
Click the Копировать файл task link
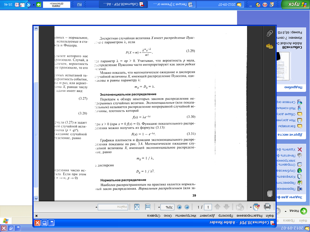click(x=290, y=176)
